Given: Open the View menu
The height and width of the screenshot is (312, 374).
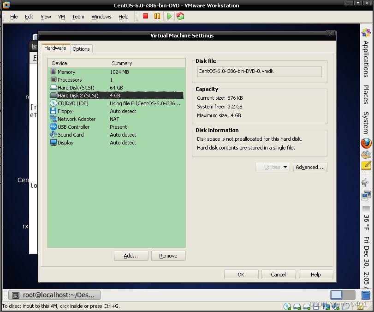Looking at the screenshot, I should coord(46,17).
